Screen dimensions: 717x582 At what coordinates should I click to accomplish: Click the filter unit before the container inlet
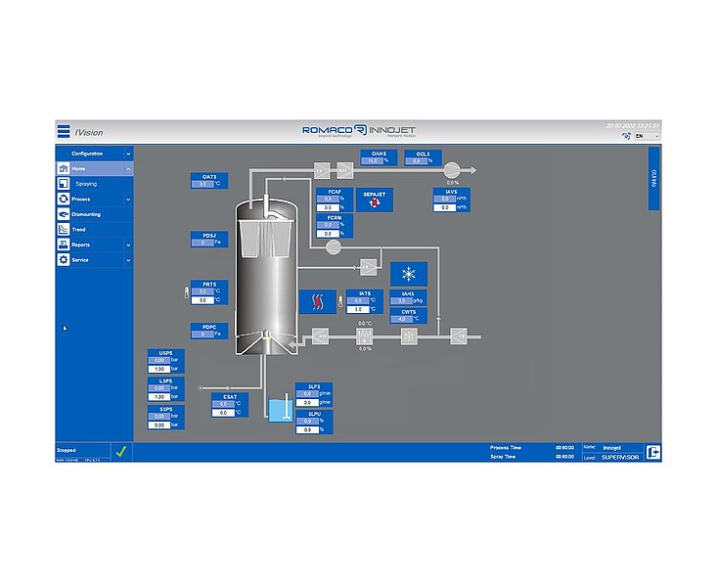(x=320, y=336)
